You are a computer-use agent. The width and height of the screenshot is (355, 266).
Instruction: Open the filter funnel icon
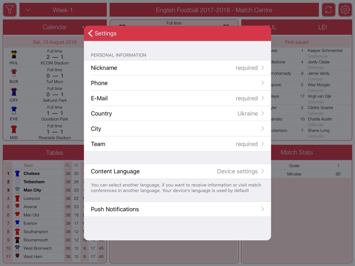(10, 10)
